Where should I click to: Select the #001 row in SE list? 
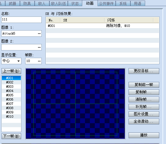[x=102, y=26]
